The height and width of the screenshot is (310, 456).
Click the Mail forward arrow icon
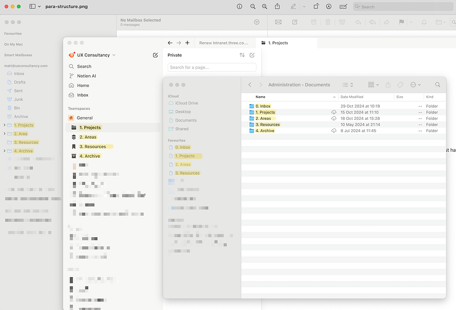pos(386,22)
